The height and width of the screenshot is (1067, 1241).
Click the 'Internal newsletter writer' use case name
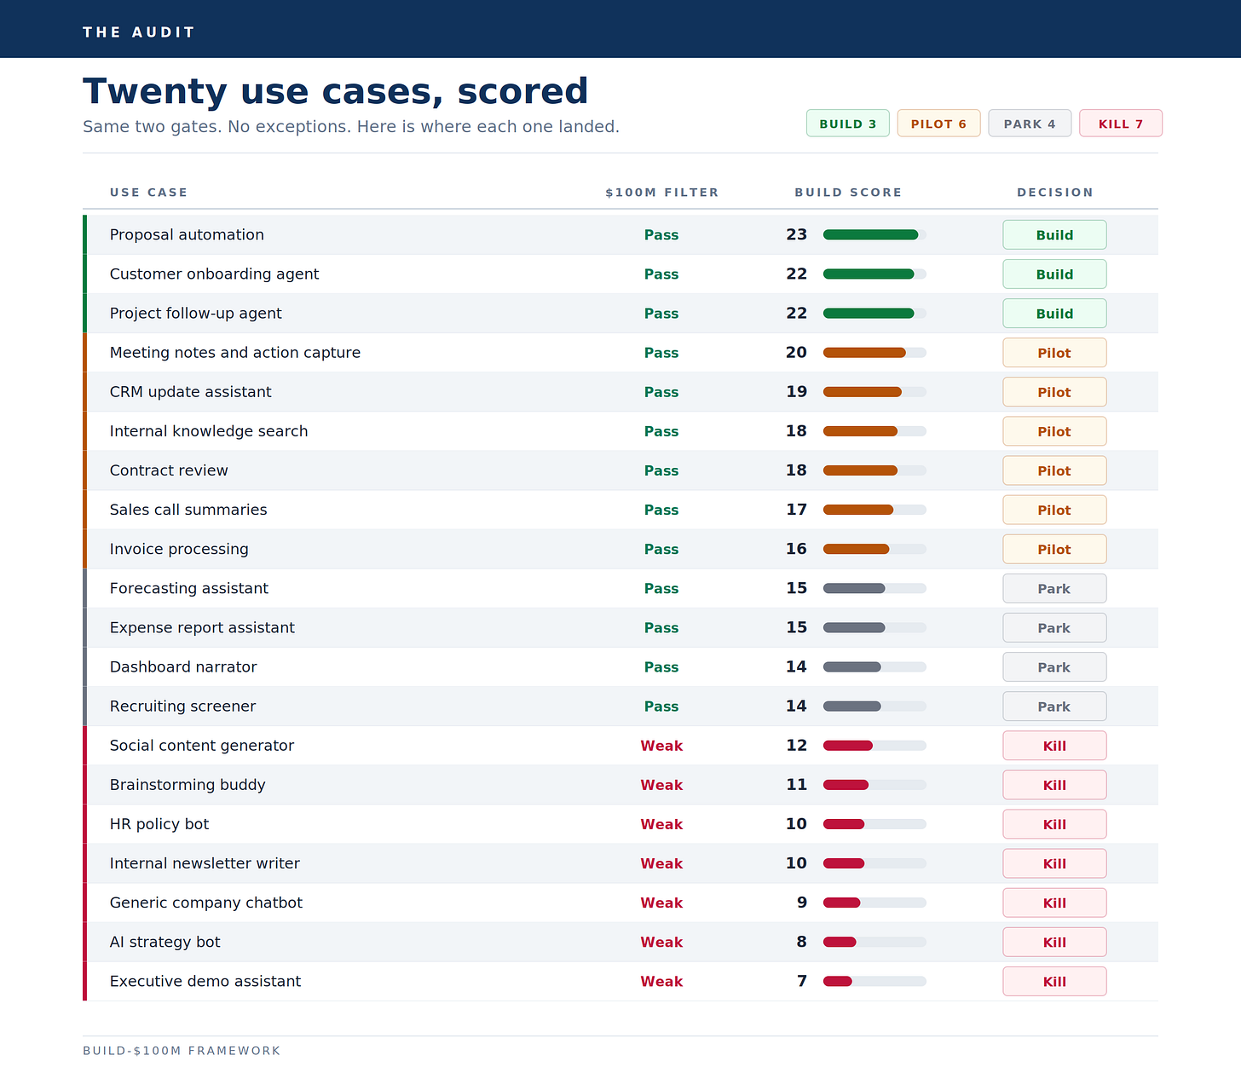[205, 863]
